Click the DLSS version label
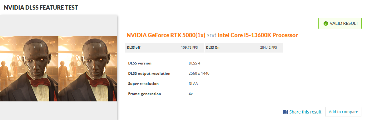Image resolution: width=367 pixels, height=120 pixels. [140, 63]
